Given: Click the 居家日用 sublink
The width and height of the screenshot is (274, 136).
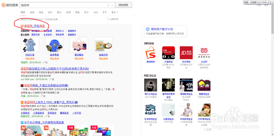Looking at the screenshot, I should [35, 35].
